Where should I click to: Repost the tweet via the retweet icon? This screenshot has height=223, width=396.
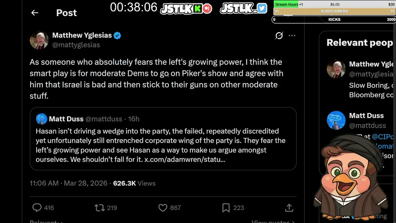(100, 208)
